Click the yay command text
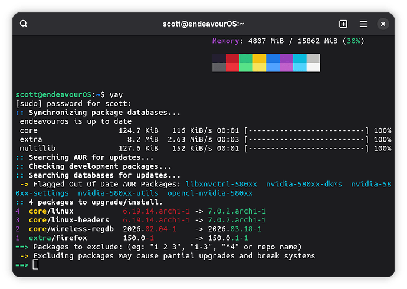Screen dimensions: 407x289 click(116, 95)
